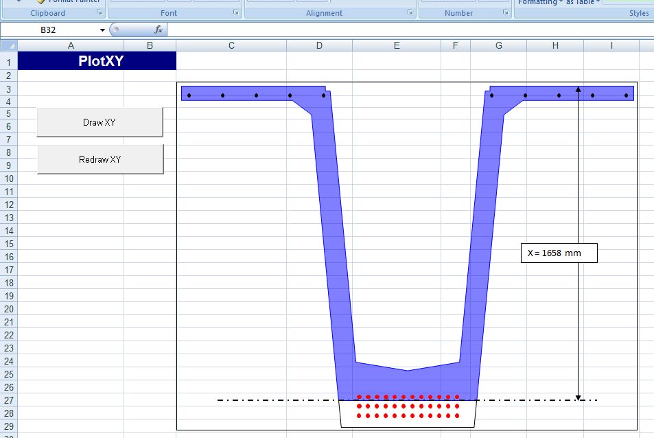Open the Clipboard group dialog launcher
The image size is (654, 438).
tap(99, 13)
